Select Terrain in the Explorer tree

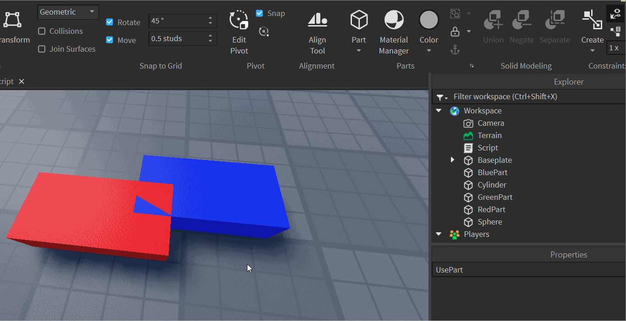coord(489,135)
